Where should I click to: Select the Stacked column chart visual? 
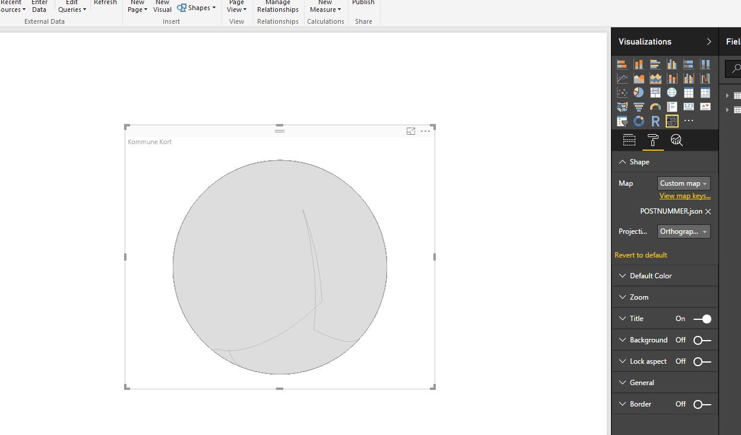coord(638,64)
